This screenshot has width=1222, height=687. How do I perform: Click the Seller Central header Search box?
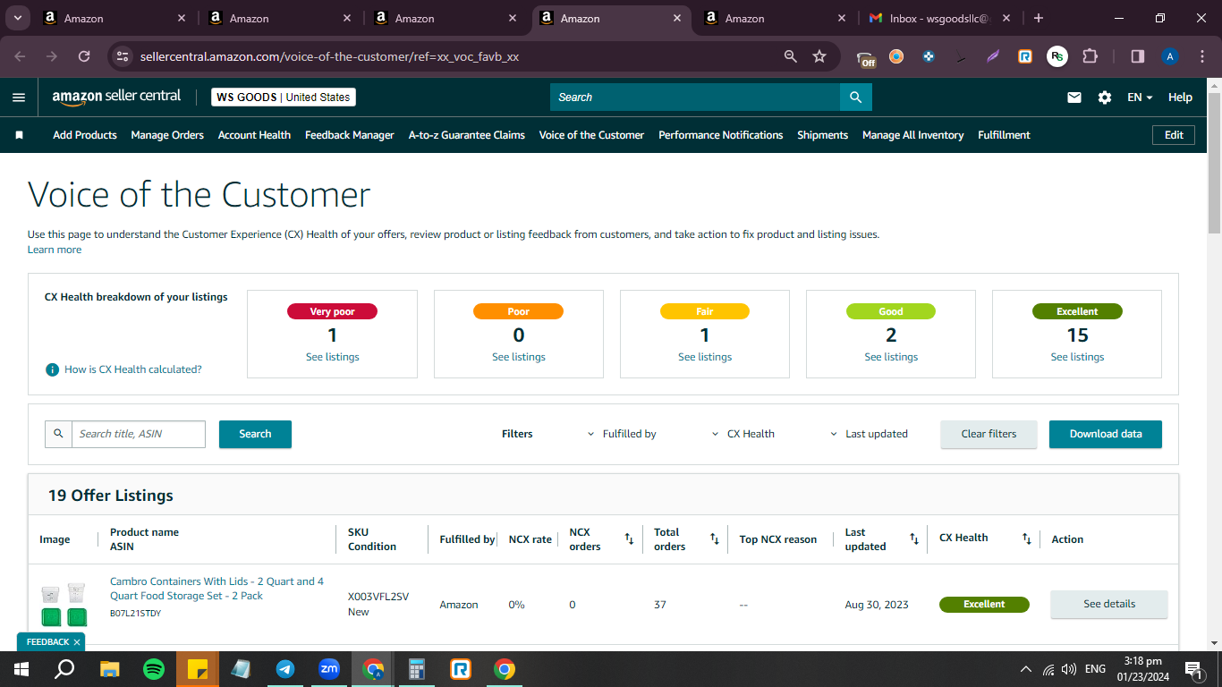point(695,98)
